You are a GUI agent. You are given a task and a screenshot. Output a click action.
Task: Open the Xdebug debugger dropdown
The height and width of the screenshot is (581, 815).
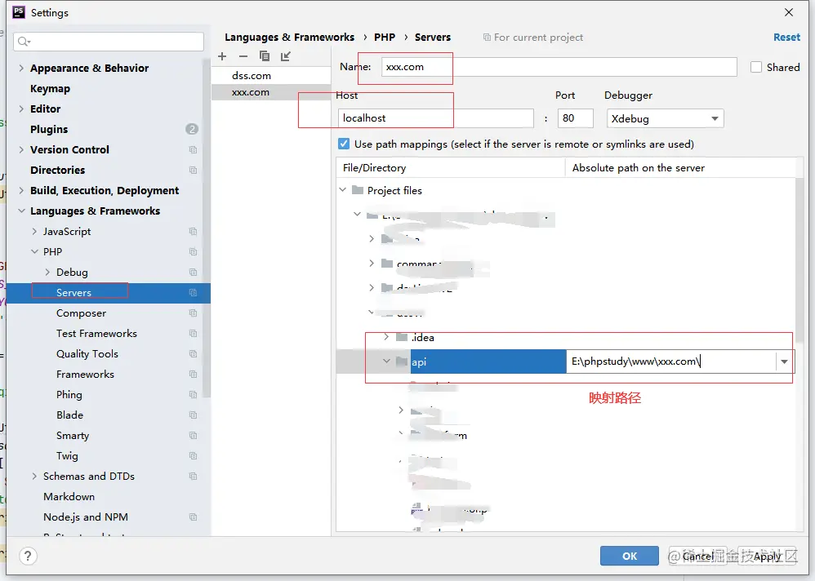[x=664, y=118]
